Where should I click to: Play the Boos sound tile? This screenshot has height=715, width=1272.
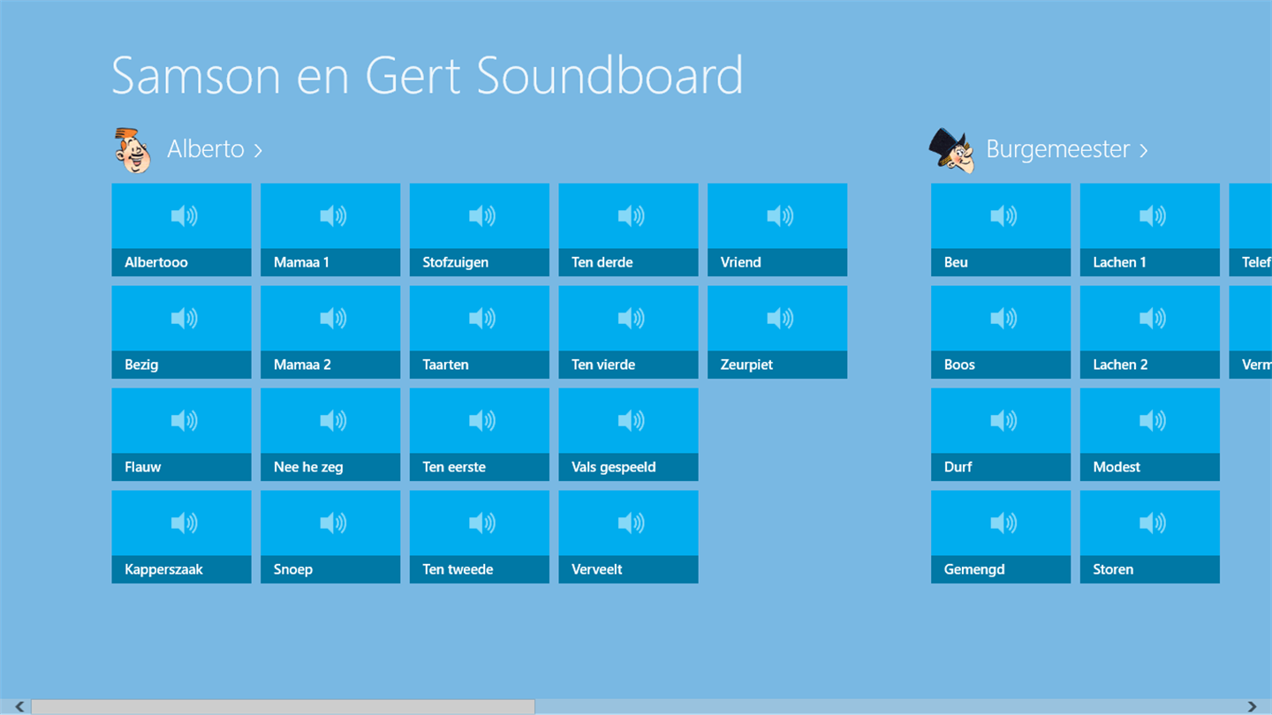(1001, 332)
